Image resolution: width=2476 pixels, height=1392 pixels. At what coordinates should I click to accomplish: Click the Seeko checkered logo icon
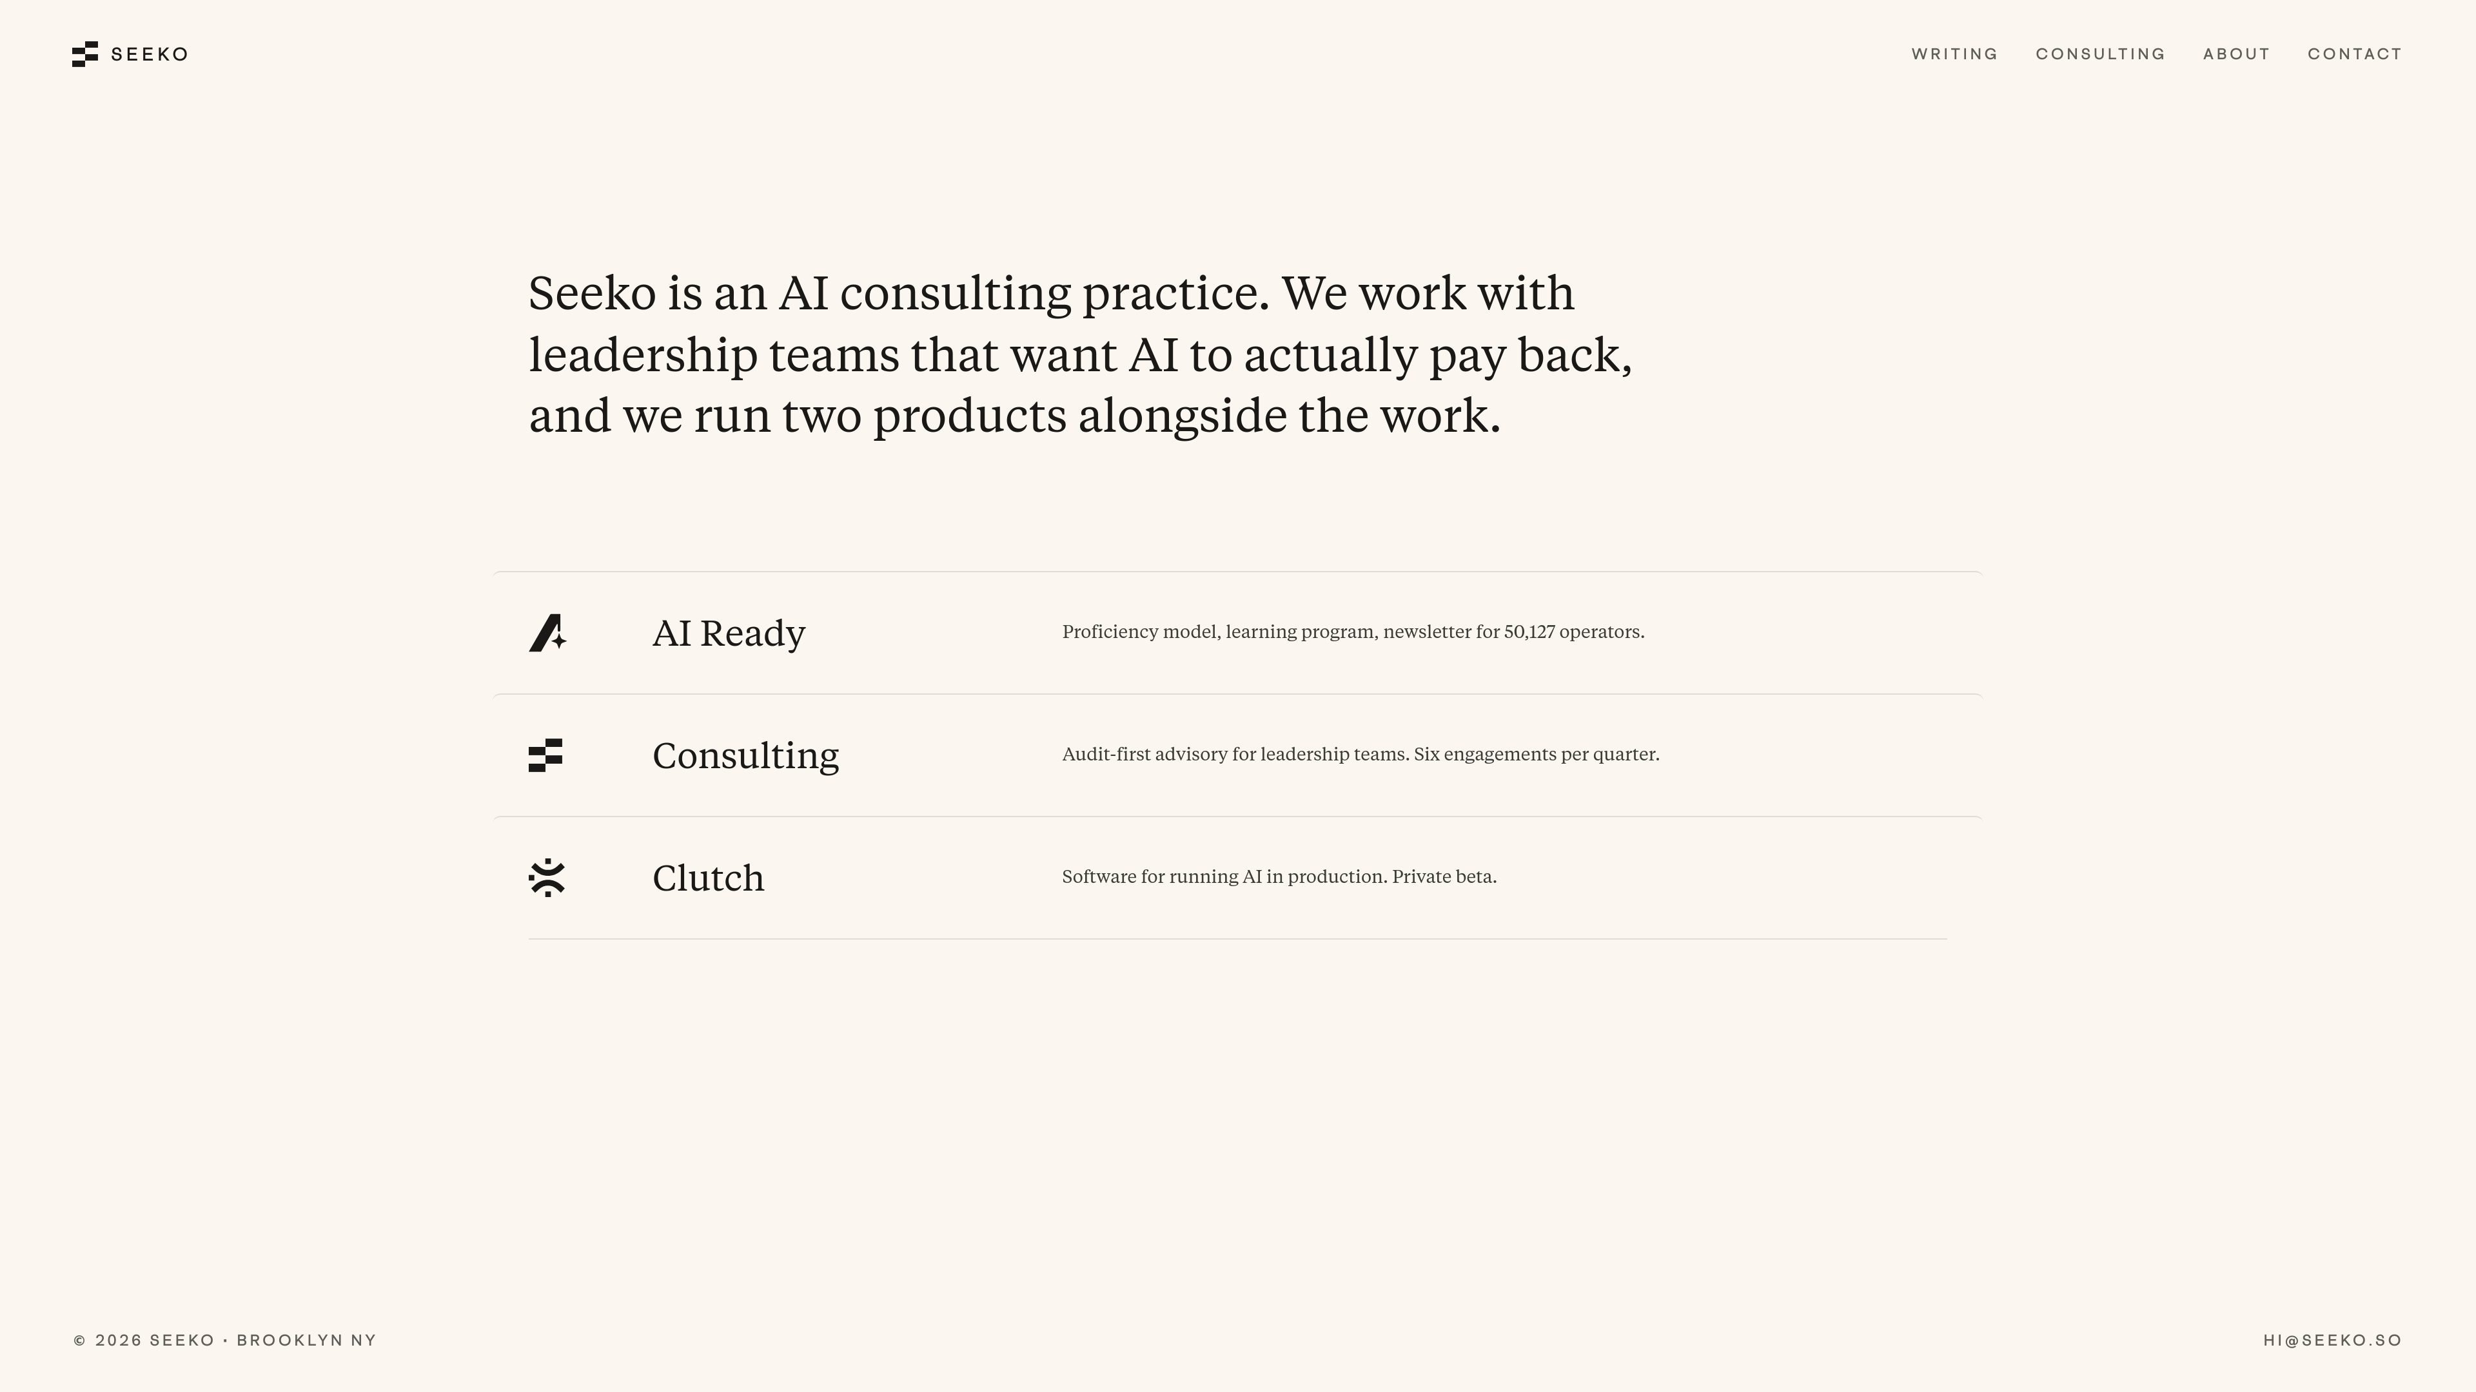click(84, 53)
